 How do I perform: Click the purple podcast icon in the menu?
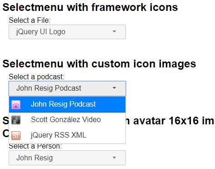(x=16, y=105)
